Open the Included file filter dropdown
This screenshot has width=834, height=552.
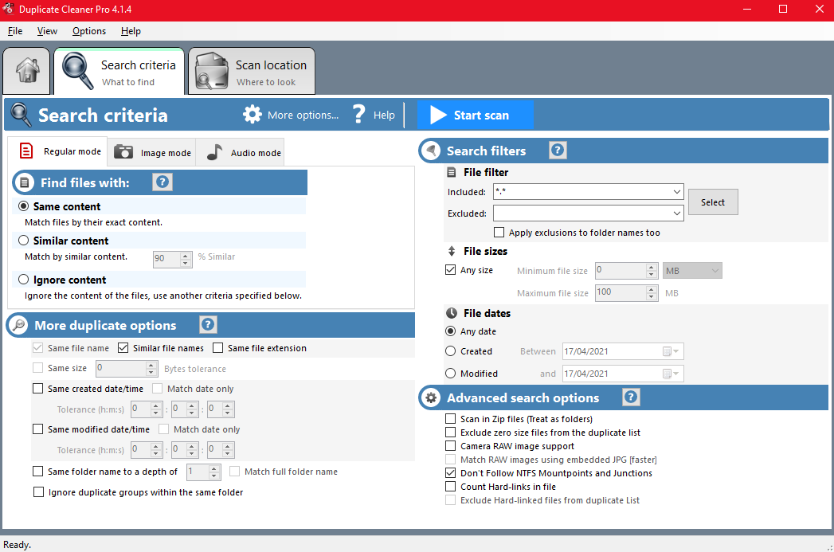(x=676, y=191)
